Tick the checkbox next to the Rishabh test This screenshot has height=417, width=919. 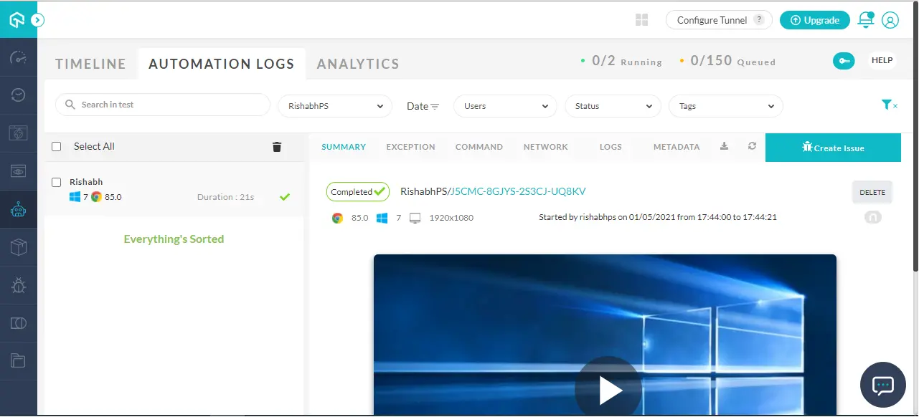click(57, 182)
